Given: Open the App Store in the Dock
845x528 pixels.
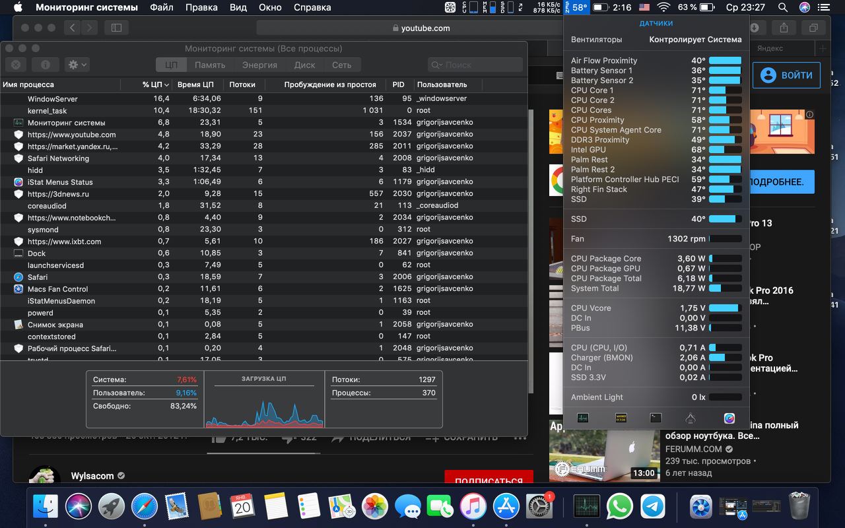Looking at the screenshot, I should 507,506.
